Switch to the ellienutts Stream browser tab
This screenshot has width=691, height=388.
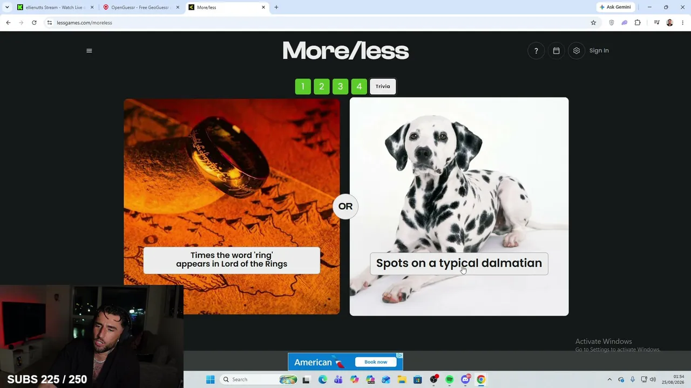pos(56,8)
